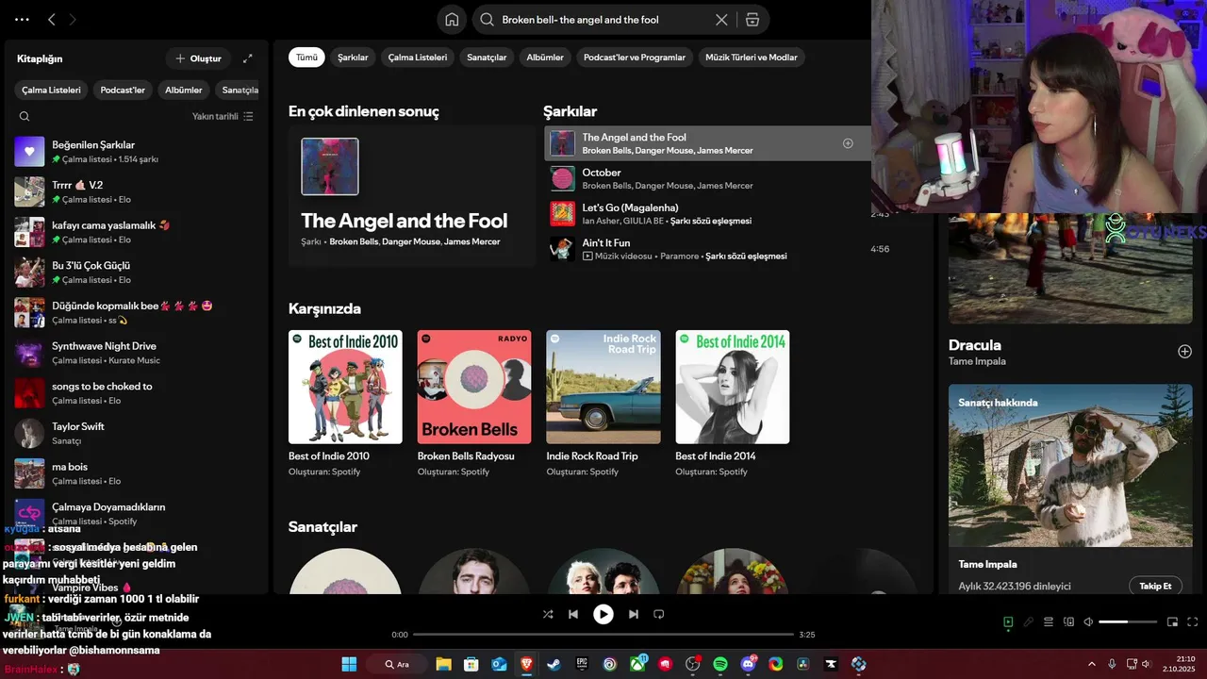
Task: Filter library by Albümler chip
Action: [184, 91]
